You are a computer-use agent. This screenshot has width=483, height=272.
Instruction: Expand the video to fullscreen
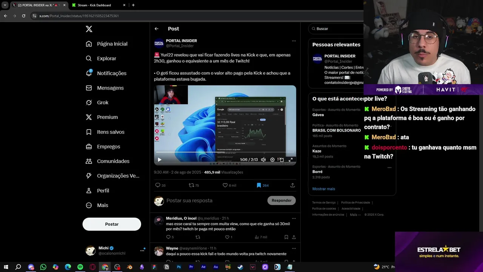tap(291, 160)
